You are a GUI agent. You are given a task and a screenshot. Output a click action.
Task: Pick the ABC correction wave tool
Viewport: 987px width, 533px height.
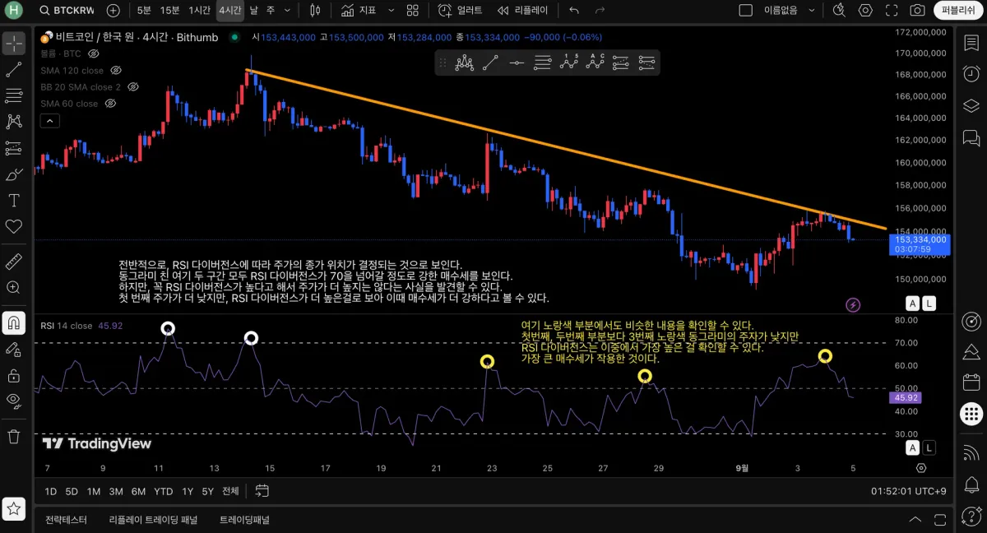pyautogui.click(x=595, y=63)
